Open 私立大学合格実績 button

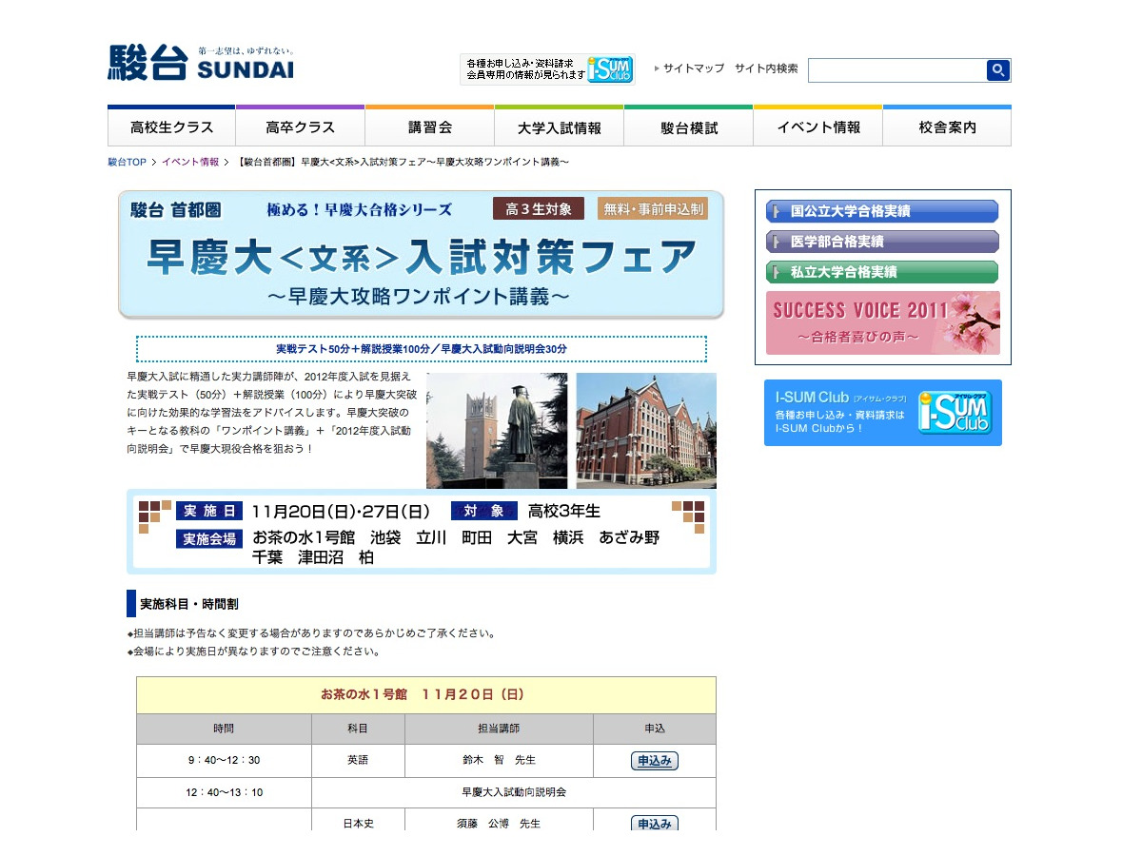click(882, 272)
